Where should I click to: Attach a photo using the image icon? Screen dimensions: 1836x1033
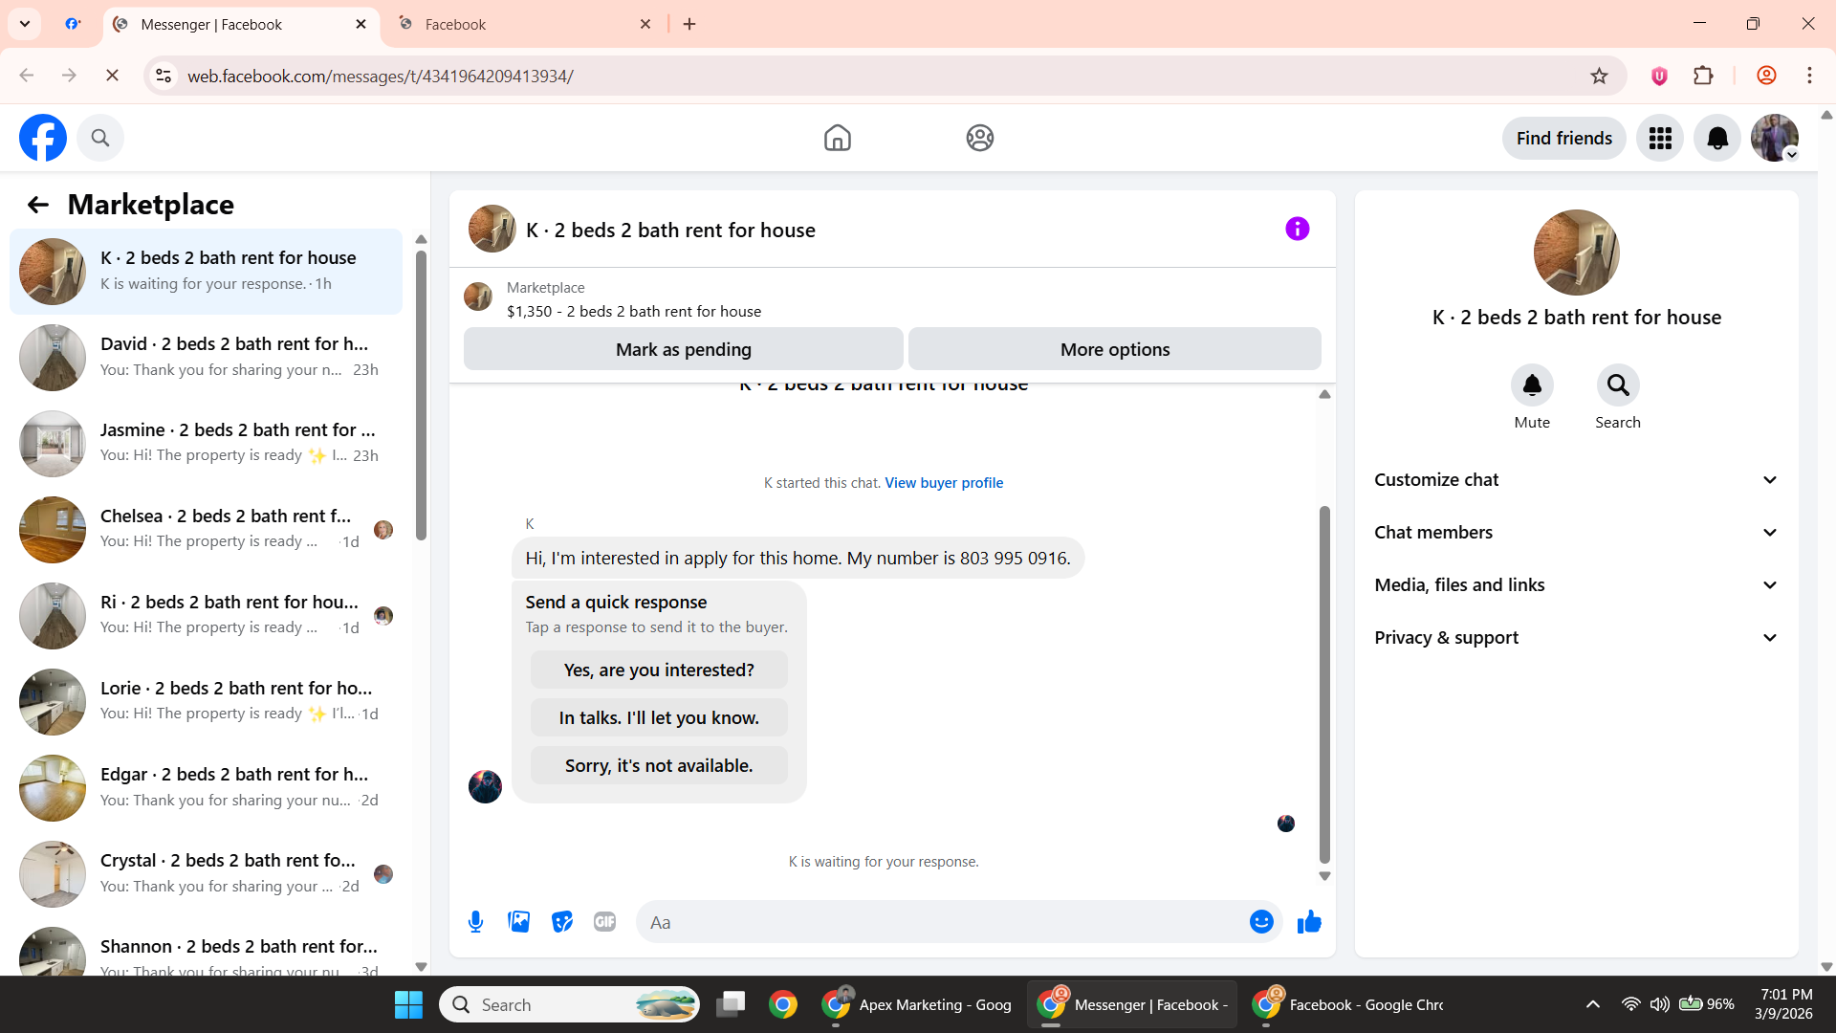pos(518,922)
